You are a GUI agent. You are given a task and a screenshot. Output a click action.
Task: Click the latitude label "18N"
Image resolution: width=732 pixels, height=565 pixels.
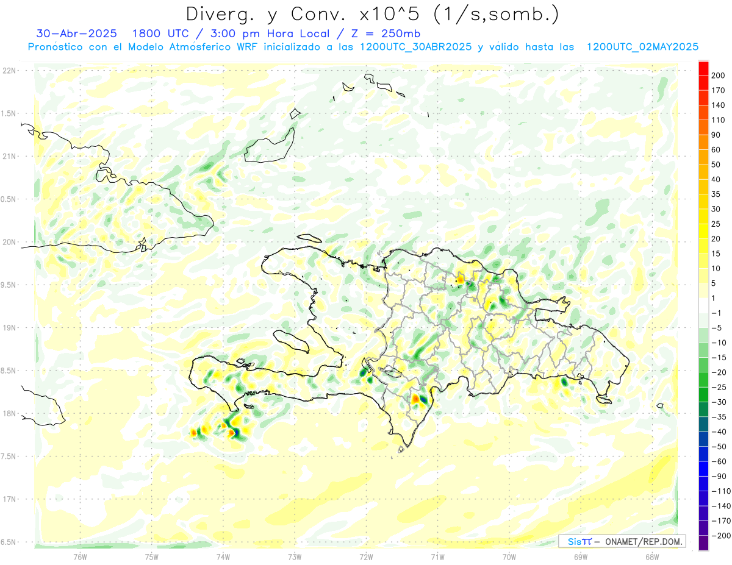pos(9,414)
